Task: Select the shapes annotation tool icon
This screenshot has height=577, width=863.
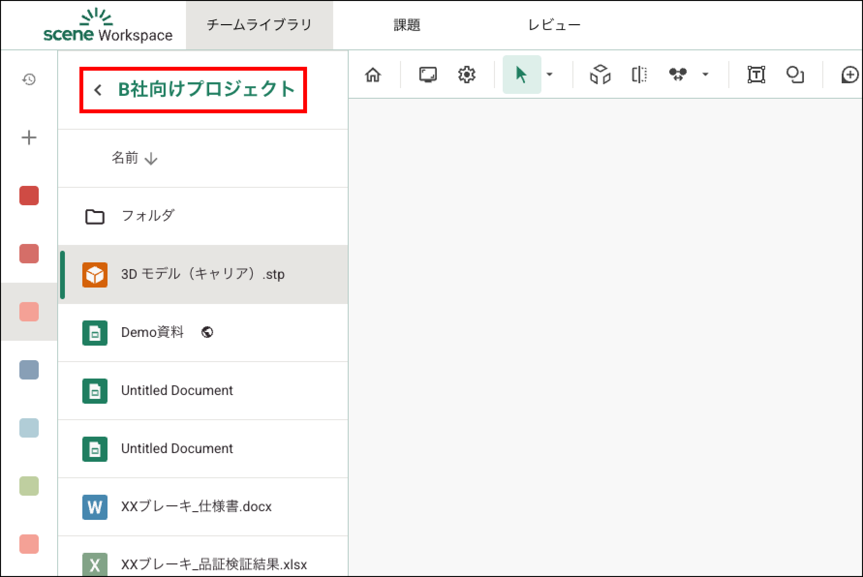Action: pos(795,75)
